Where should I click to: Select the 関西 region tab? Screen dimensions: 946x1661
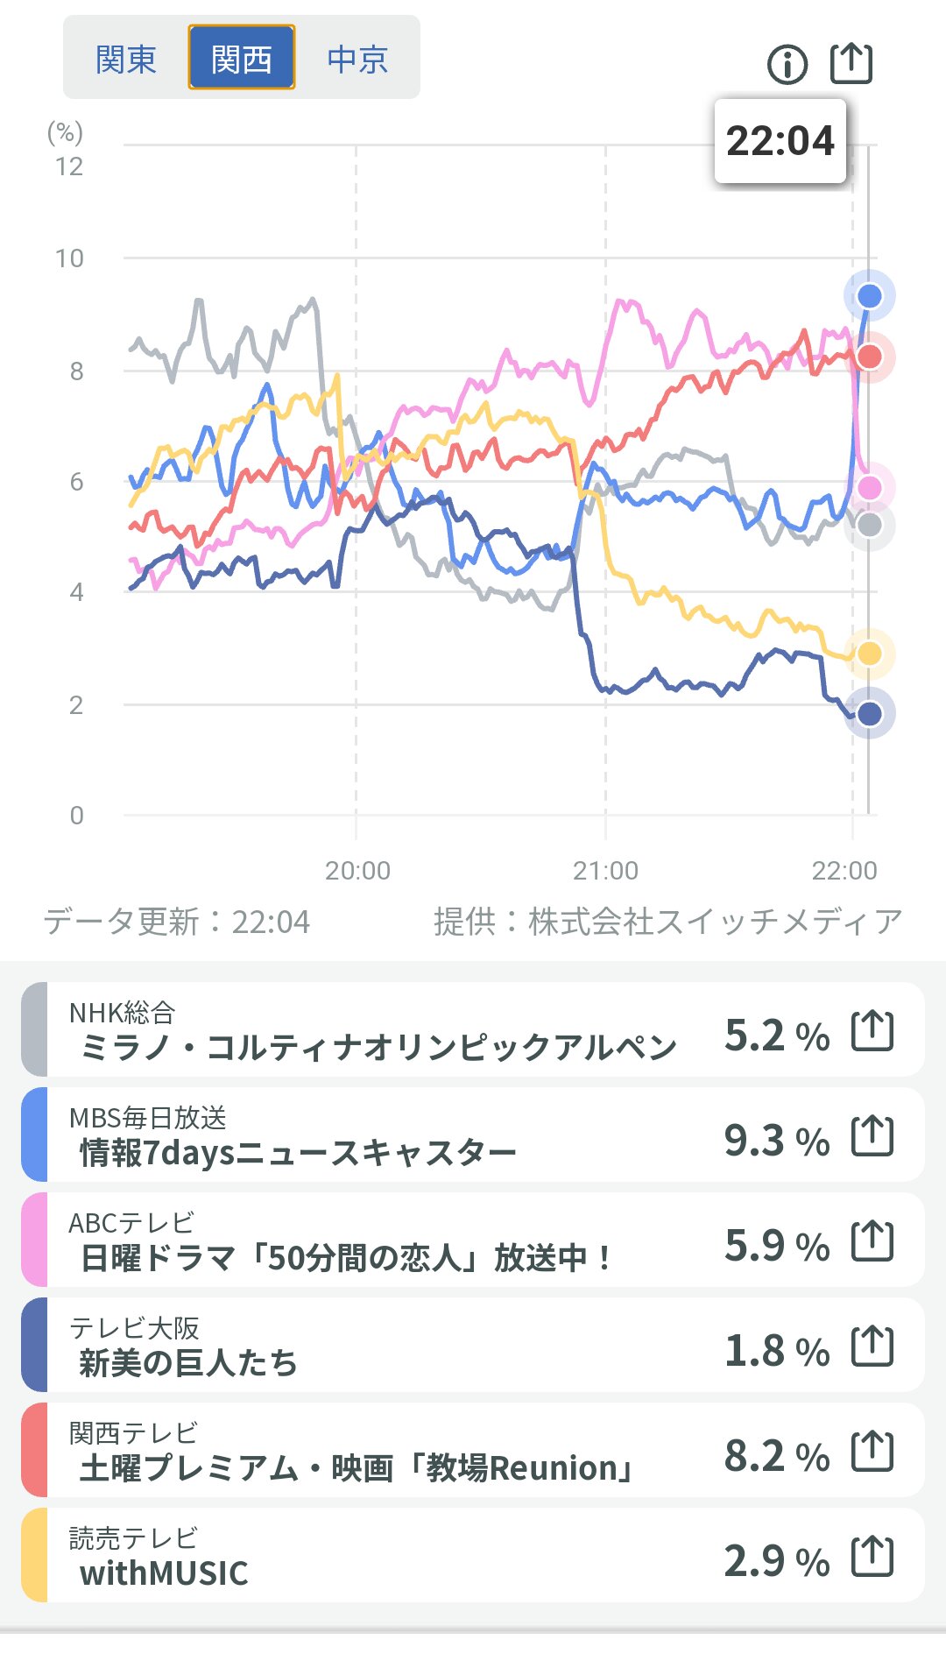242,59
